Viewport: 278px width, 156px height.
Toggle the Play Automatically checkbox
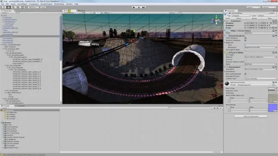(x=245, y=74)
